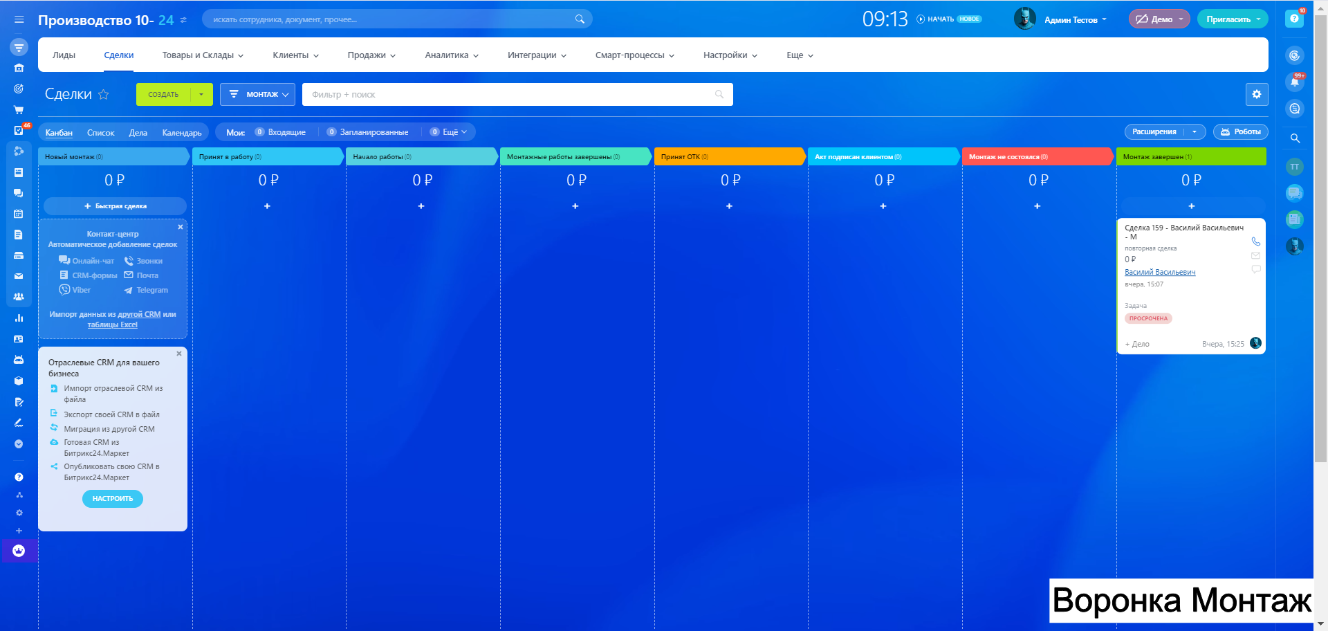Close the Отраслевые CRM panel
The height and width of the screenshot is (631, 1328).
click(x=179, y=354)
